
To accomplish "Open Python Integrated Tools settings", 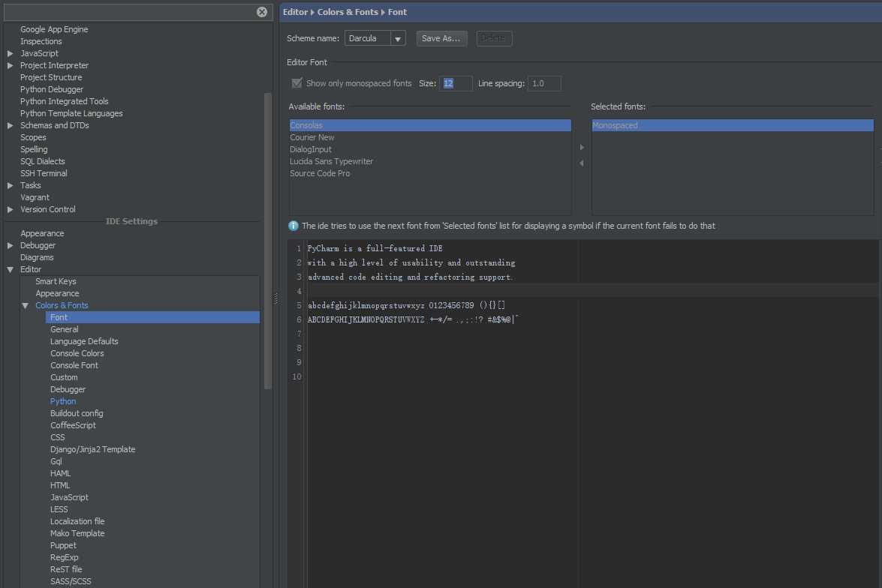I will click(64, 101).
